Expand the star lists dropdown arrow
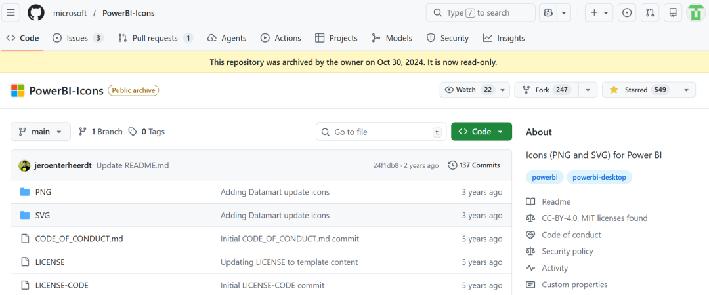Image resolution: width=709 pixels, height=295 pixels. pos(686,90)
